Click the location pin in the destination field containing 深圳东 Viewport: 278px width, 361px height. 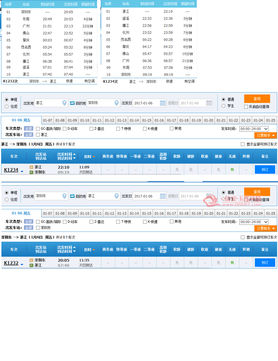pos(117,103)
